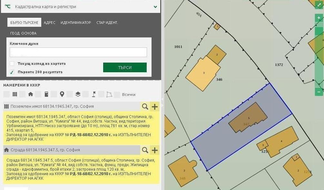
Task: Enable 'Текущ изглед на картата' checkbox
Action: click(x=12, y=64)
